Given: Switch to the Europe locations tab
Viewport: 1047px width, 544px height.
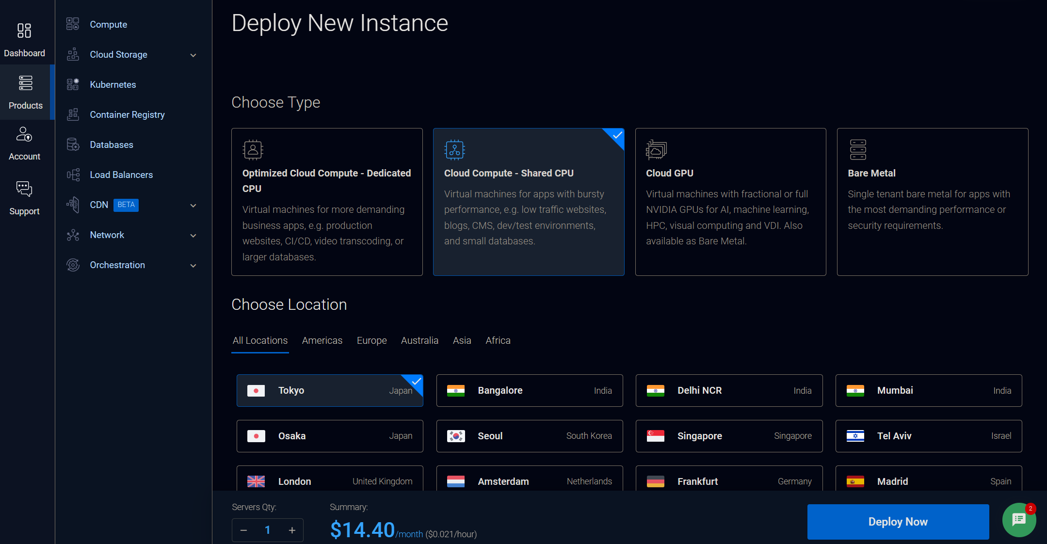Looking at the screenshot, I should click(371, 340).
